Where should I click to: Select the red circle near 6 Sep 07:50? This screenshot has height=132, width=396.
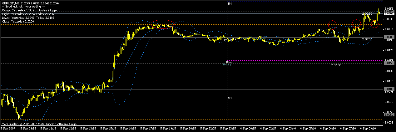pos(356,23)
